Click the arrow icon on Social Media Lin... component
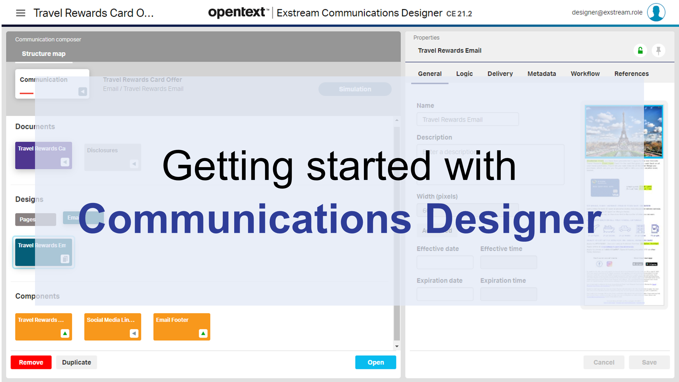 pos(134,333)
